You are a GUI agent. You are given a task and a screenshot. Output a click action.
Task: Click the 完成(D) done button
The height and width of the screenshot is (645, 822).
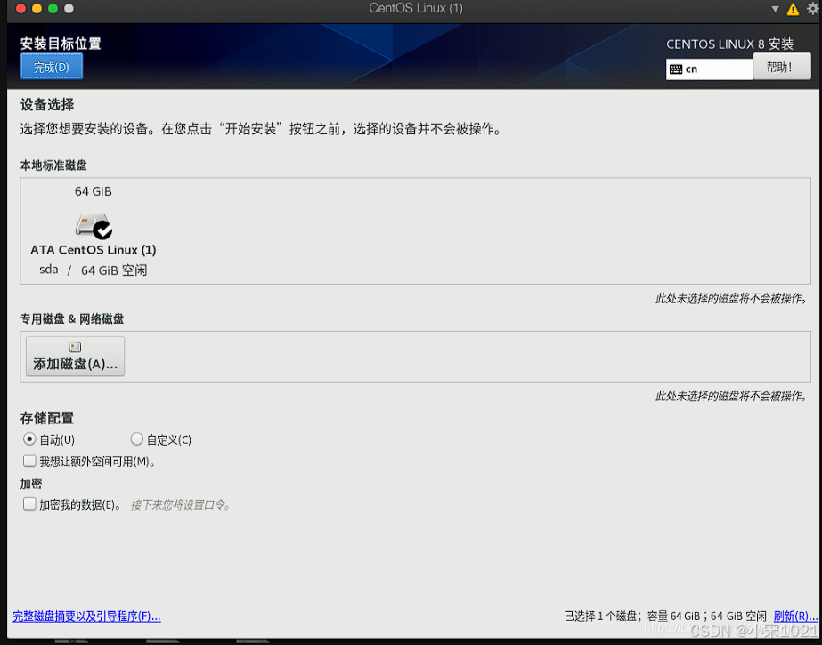[x=52, y=67]
